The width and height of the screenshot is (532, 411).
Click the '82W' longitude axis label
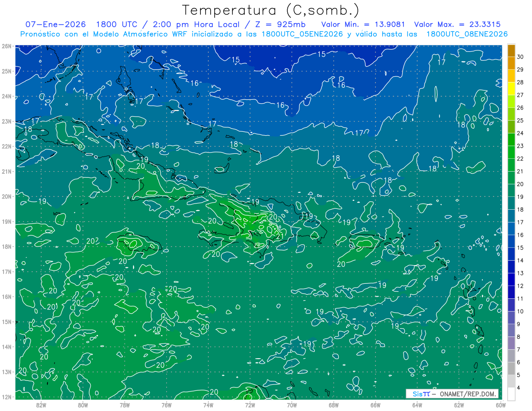(x=41, y=404)
